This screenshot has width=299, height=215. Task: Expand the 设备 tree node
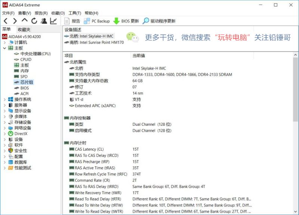click(x=5, y=139)
